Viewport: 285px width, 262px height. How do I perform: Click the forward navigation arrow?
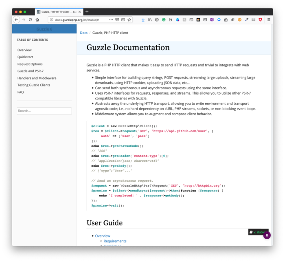24,20
